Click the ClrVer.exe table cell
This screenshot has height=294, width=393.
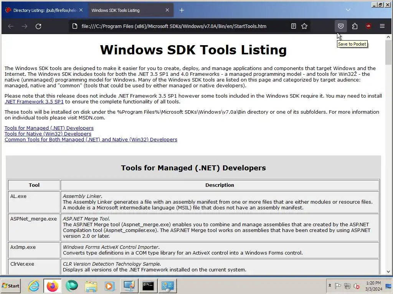coord(34,266)
